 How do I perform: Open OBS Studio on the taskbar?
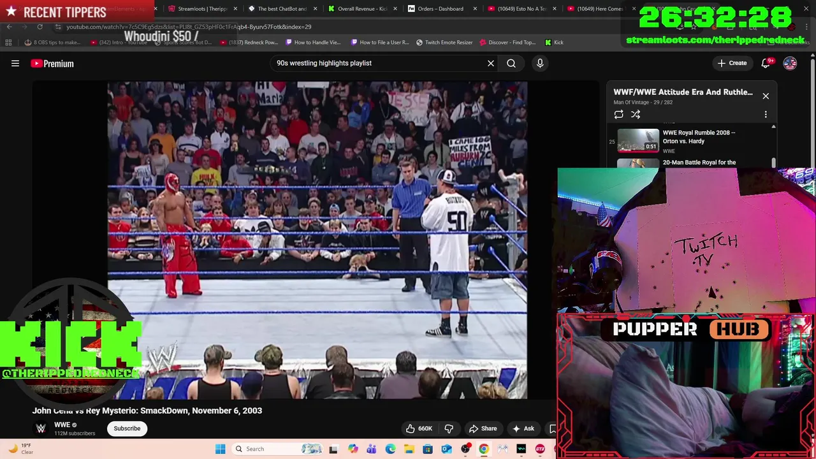465,449
